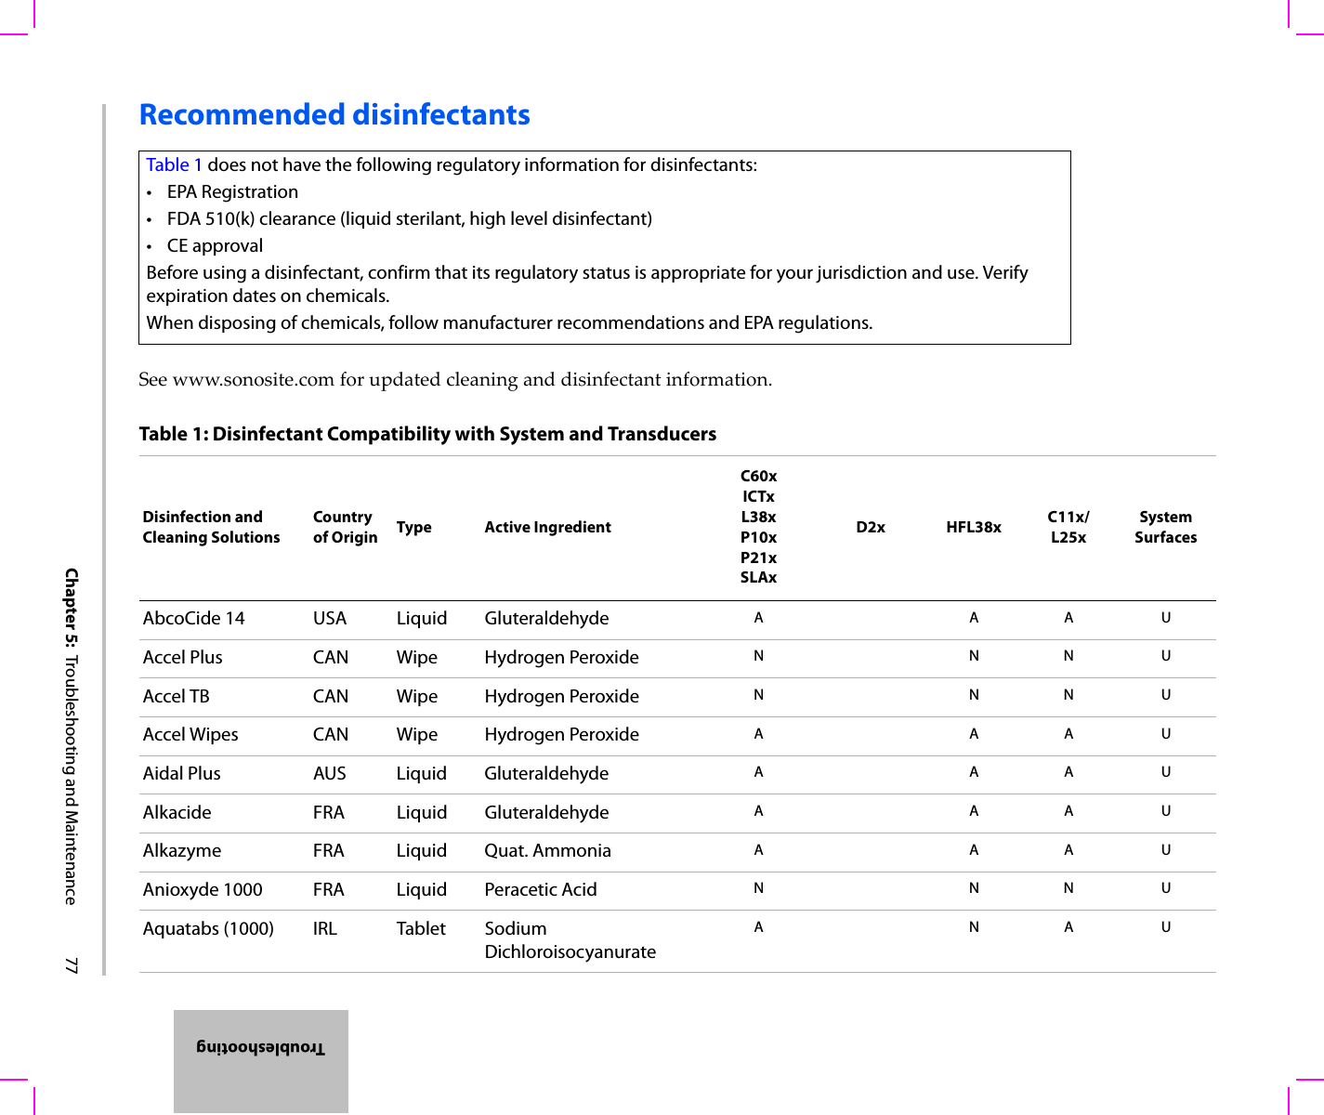Click the page number 77
This screenshot has height=1115, width=1324.
[71, 964]
